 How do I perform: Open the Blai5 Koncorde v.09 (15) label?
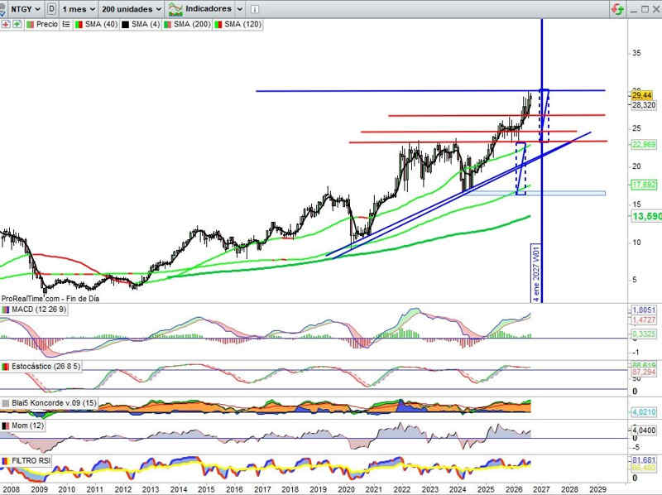coord(54,403)
